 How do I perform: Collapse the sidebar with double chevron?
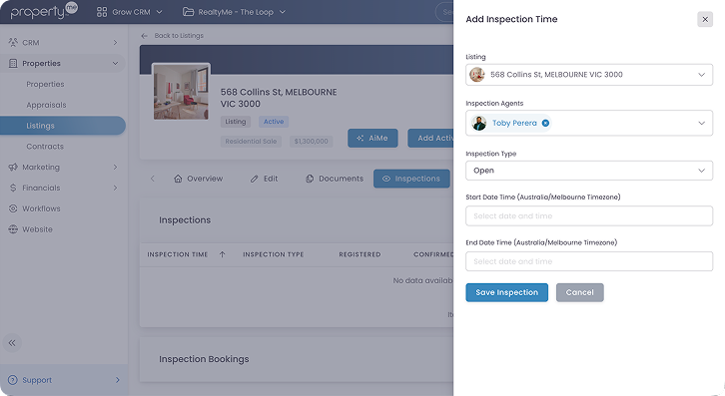pyautogui.click(x=12, y=343)
